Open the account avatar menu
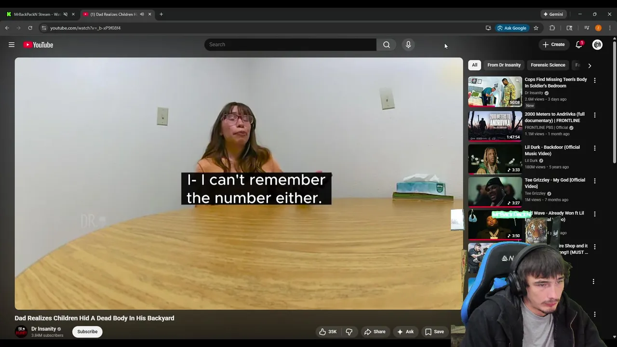Viewport: 617px width, 347px height. click(x=597, y=44)
